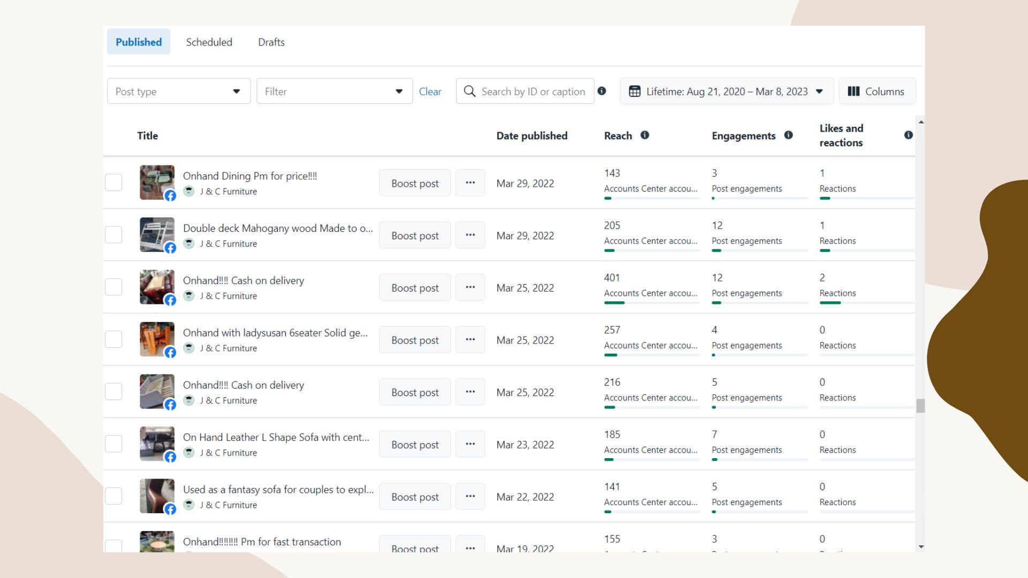Click info icon beside Likes and reactions
1028x578 pixels.
pyautogui.click(x=908, y=135)
